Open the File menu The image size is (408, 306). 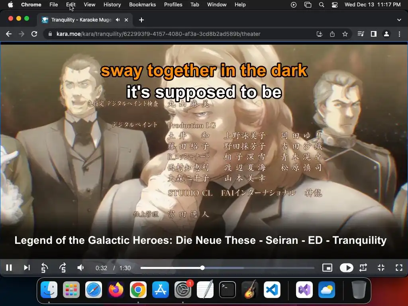tap(54, 4)
